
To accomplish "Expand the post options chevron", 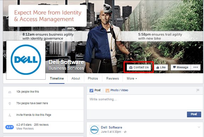I will (x=199, y=127).
